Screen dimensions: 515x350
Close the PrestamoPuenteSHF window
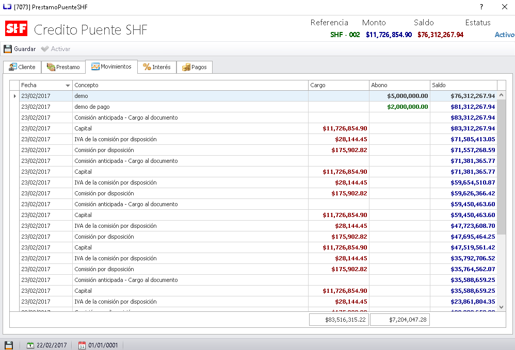coord(505,7)
